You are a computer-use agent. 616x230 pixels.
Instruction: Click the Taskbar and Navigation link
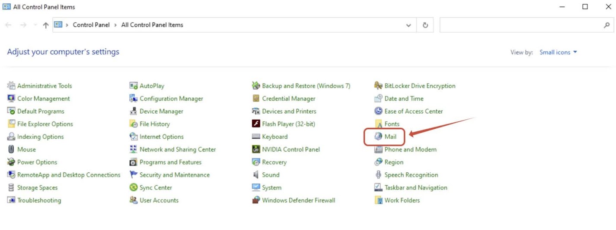point(416,187)
